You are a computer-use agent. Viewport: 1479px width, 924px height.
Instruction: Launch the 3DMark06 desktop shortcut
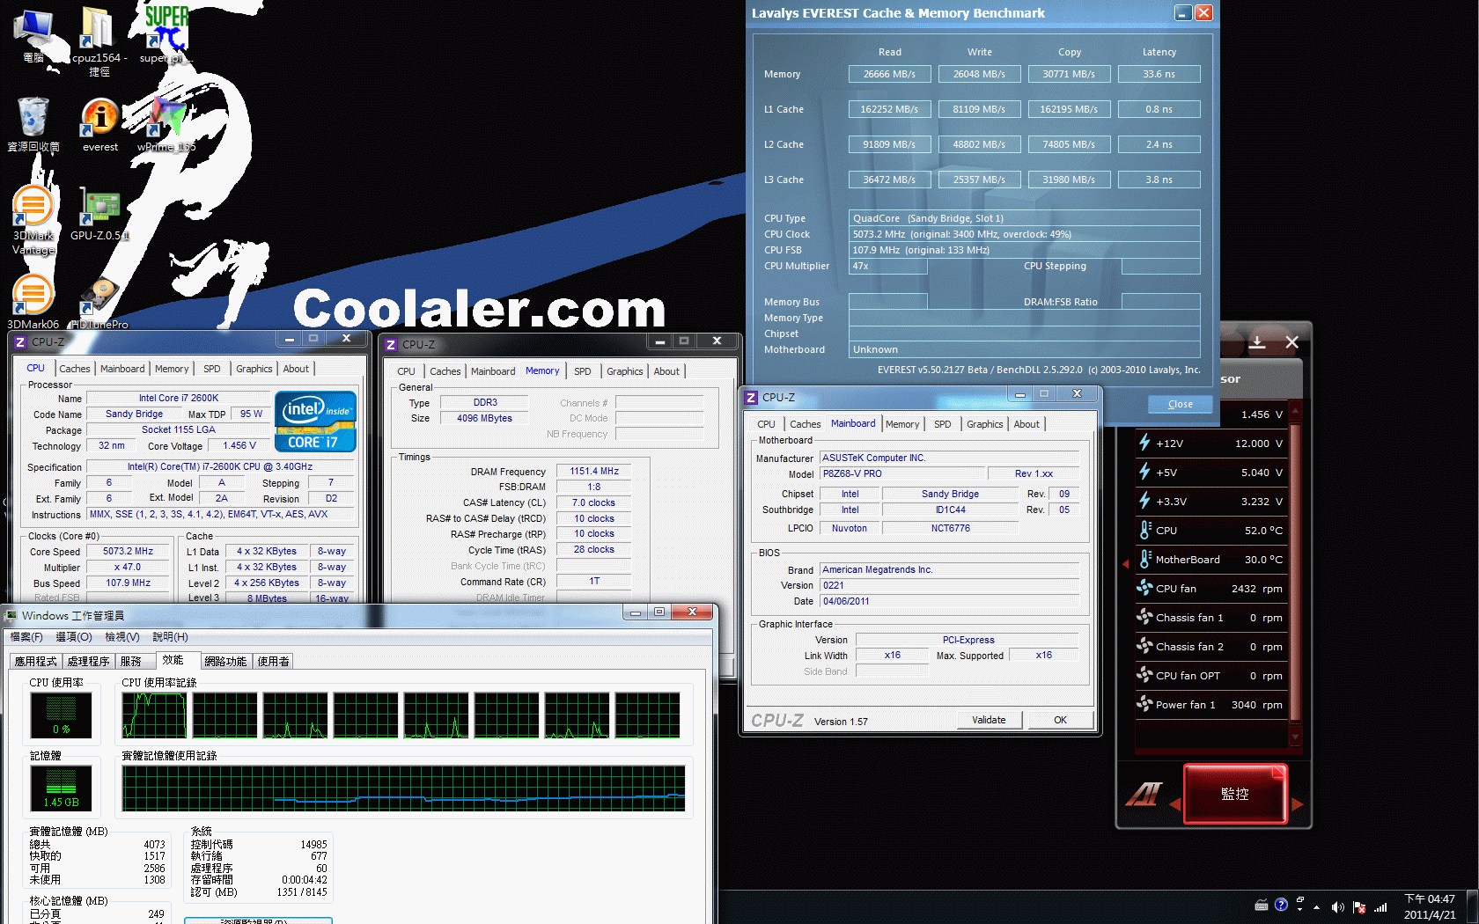pos(33,302)
